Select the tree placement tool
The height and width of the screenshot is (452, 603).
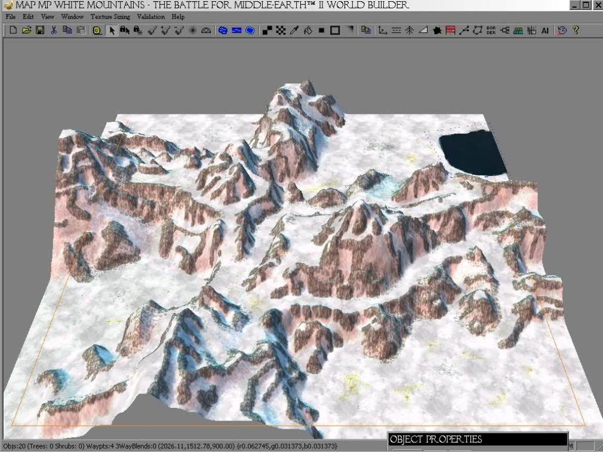[x=410, y=30]
